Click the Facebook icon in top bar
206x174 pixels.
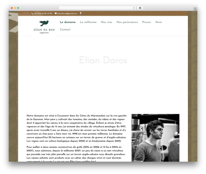coord(81,13)
